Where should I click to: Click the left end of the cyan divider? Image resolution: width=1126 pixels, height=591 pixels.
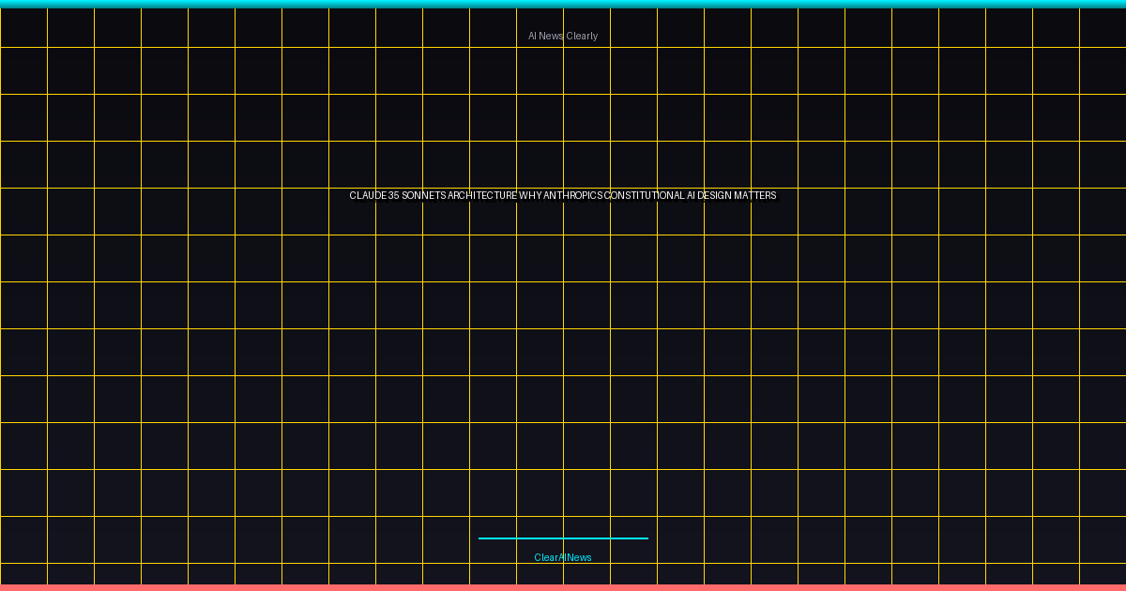pos(479,538)
